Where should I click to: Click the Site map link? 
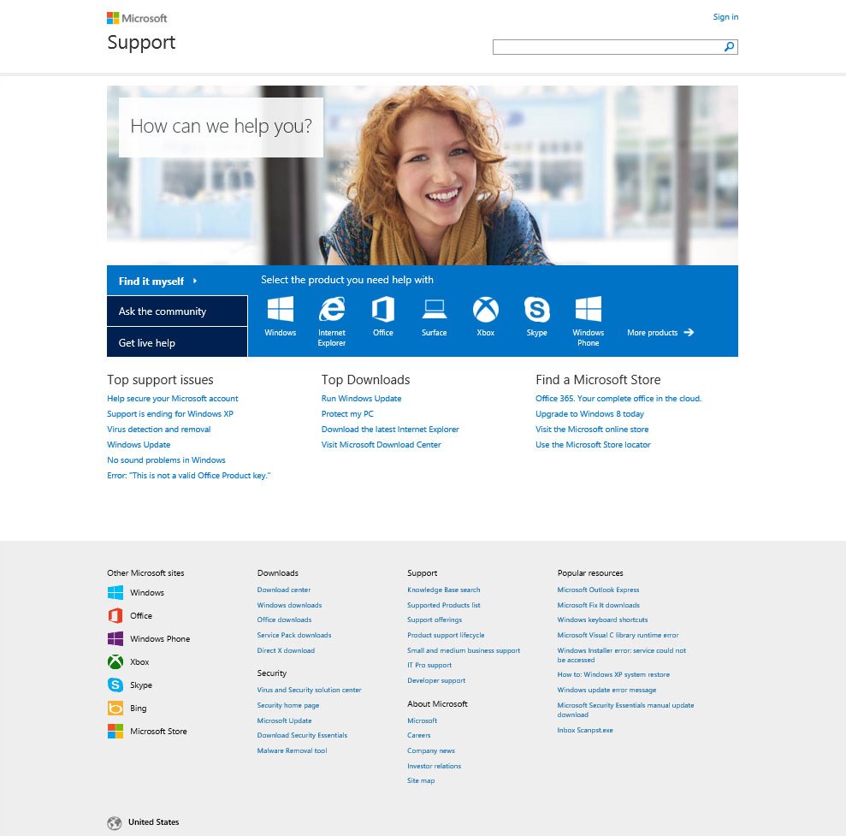421,780
